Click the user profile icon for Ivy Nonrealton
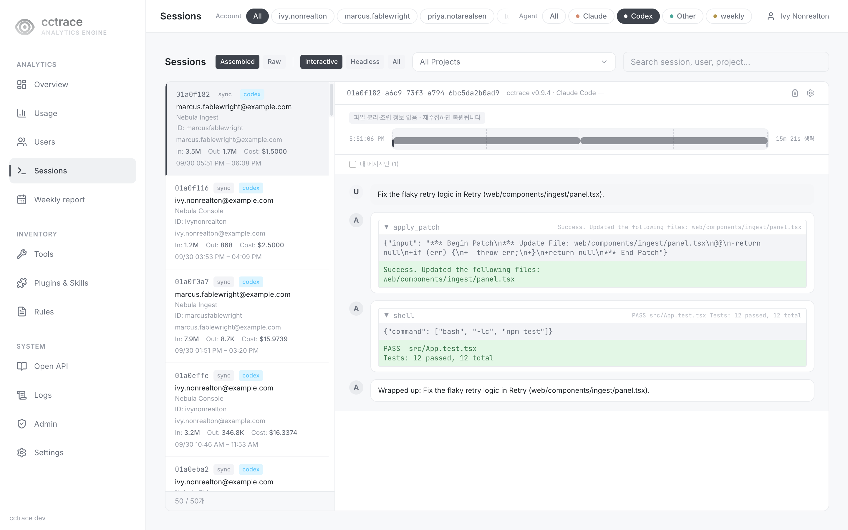This screenshot has width=848, height=530. point(771,16)
